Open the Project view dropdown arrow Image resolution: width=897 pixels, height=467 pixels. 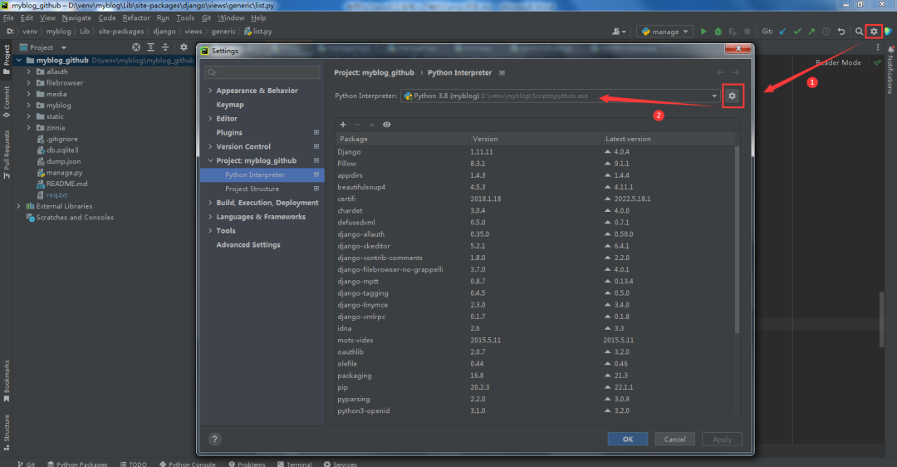pyautogui.click(x=63, y=47)
